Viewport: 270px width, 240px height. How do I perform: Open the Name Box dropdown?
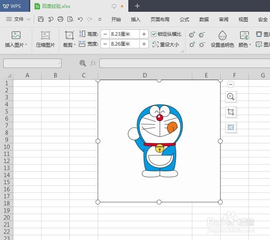pyautogui.click(x=59, y=63)
